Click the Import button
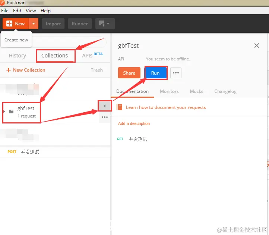 (x=53, y=23)
